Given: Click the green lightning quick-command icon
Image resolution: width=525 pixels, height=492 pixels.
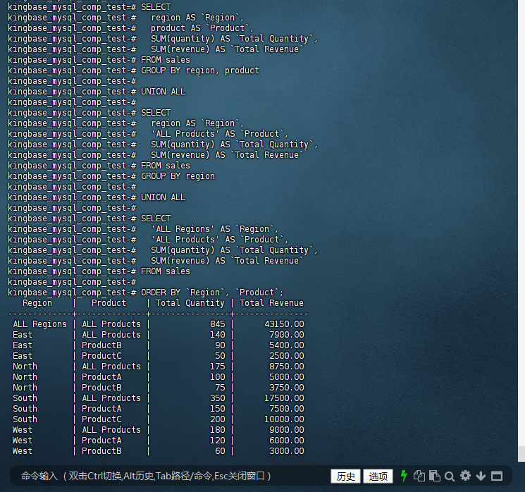Looking at the screenshot, I should click(404, 476).
